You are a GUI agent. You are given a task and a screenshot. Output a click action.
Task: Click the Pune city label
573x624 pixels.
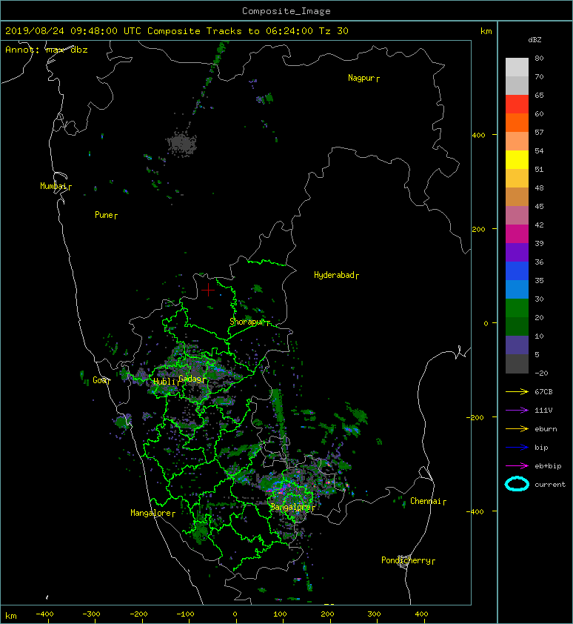[106, 215]
